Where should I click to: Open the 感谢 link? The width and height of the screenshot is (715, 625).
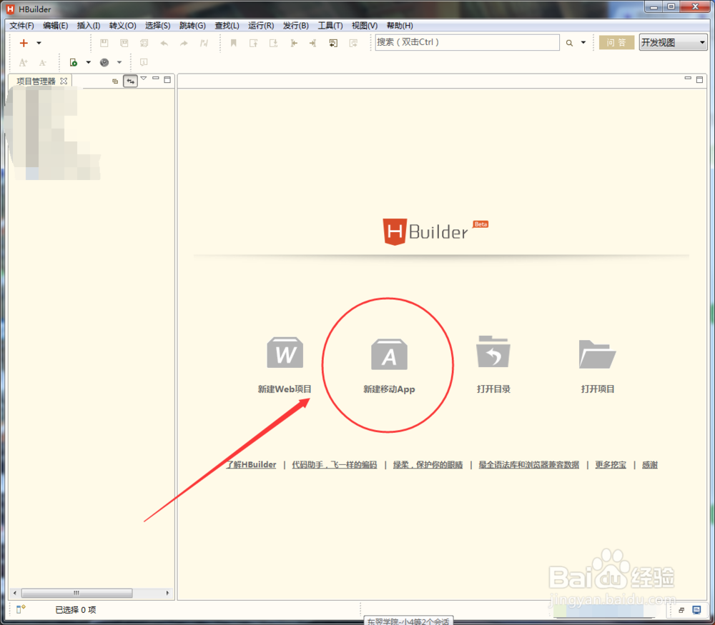pyautogui.click(x=650, y=465)
